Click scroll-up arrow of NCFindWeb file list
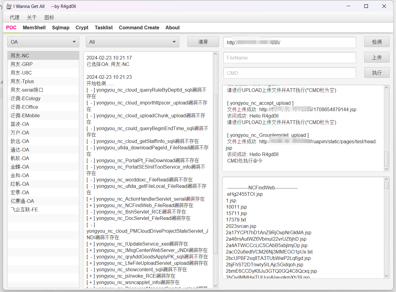The image size is (396, 292). coord(387,179)
